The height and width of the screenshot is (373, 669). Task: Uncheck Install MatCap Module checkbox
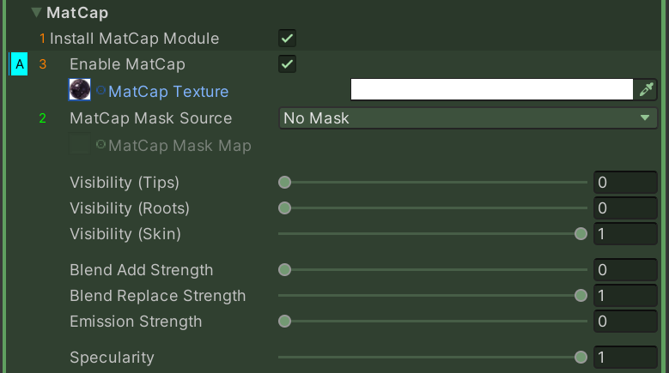(x=288, y=38)
